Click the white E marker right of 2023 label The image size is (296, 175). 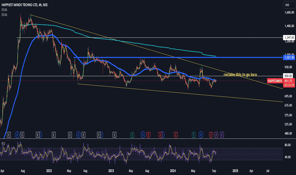tap(114, 135)
